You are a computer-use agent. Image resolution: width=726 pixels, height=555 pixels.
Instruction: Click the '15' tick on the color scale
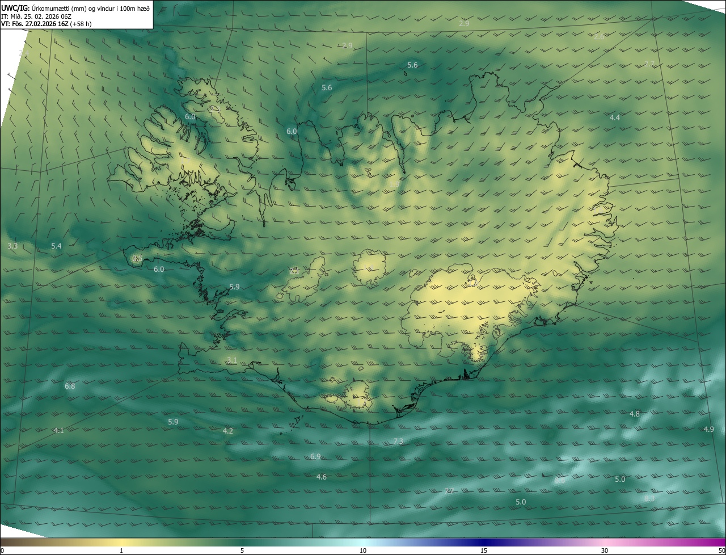click(x=484, y=550)
